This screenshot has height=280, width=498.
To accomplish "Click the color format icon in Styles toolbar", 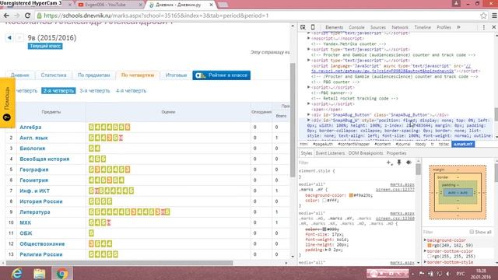I will pyautogui.click(x=409, y=163).
